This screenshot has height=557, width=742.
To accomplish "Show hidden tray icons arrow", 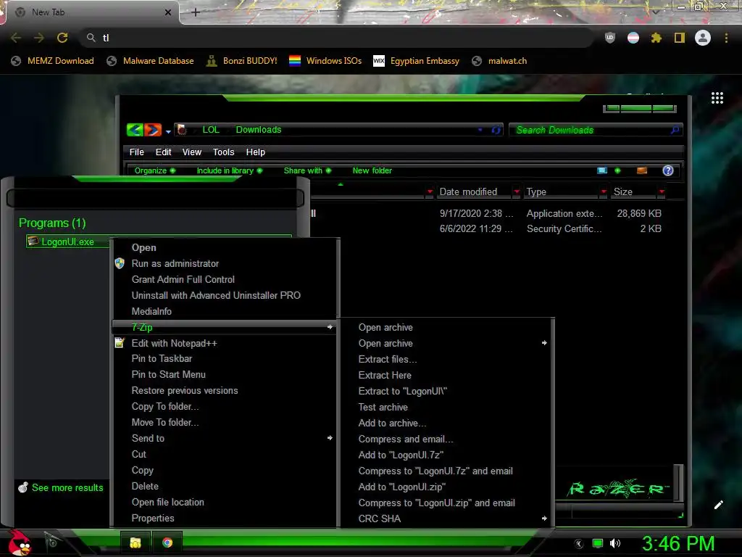I will point(579,543).
